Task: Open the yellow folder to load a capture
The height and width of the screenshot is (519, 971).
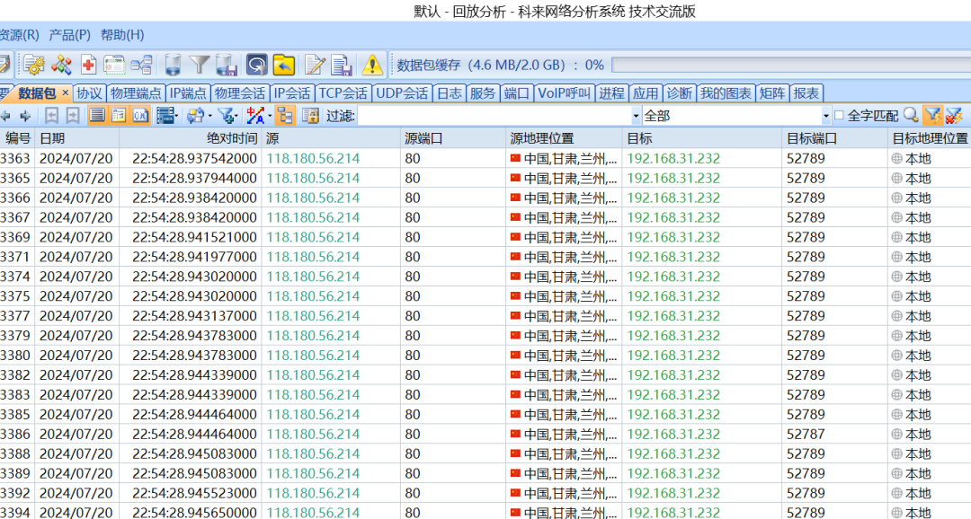Action: 285,64
